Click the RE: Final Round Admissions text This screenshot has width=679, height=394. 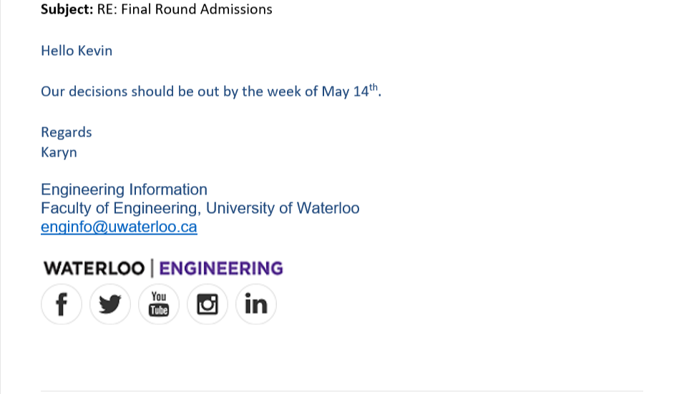tap(180, 9)
